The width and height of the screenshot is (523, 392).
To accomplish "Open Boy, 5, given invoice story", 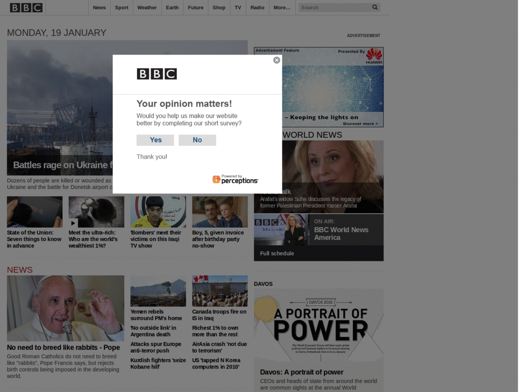I will pyautogui.click(x=218, y=239).
